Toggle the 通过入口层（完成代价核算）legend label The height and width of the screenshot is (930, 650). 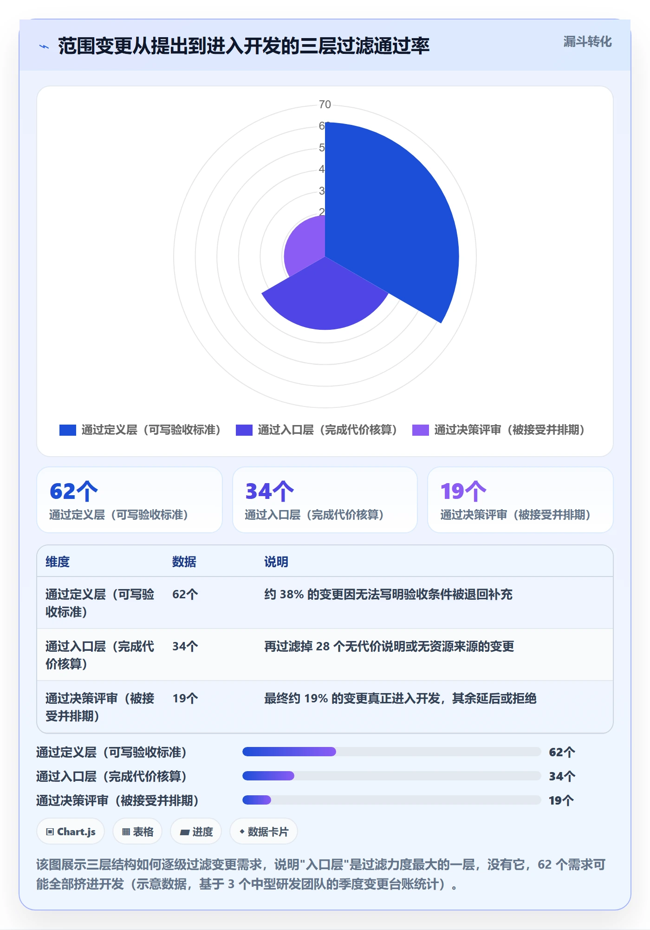click(x=327, y=430)
